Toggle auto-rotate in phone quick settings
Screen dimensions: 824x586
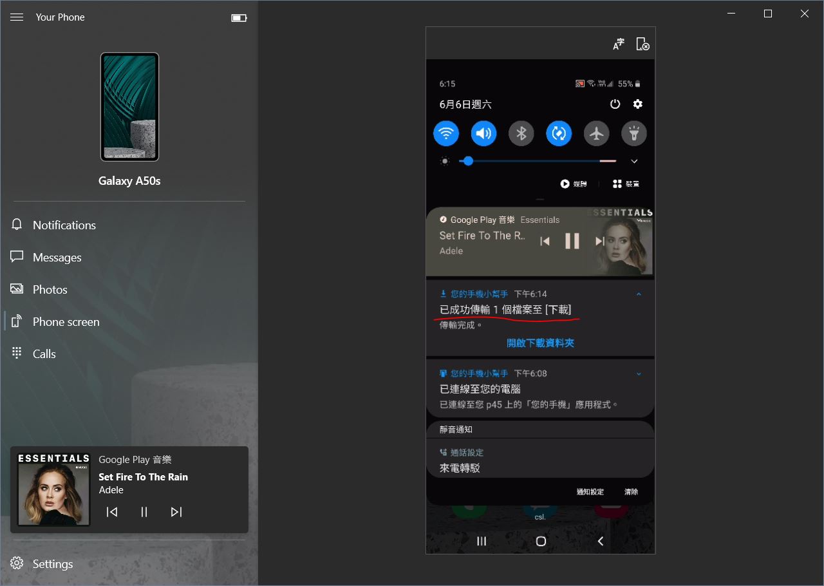[x=559, y=133]
